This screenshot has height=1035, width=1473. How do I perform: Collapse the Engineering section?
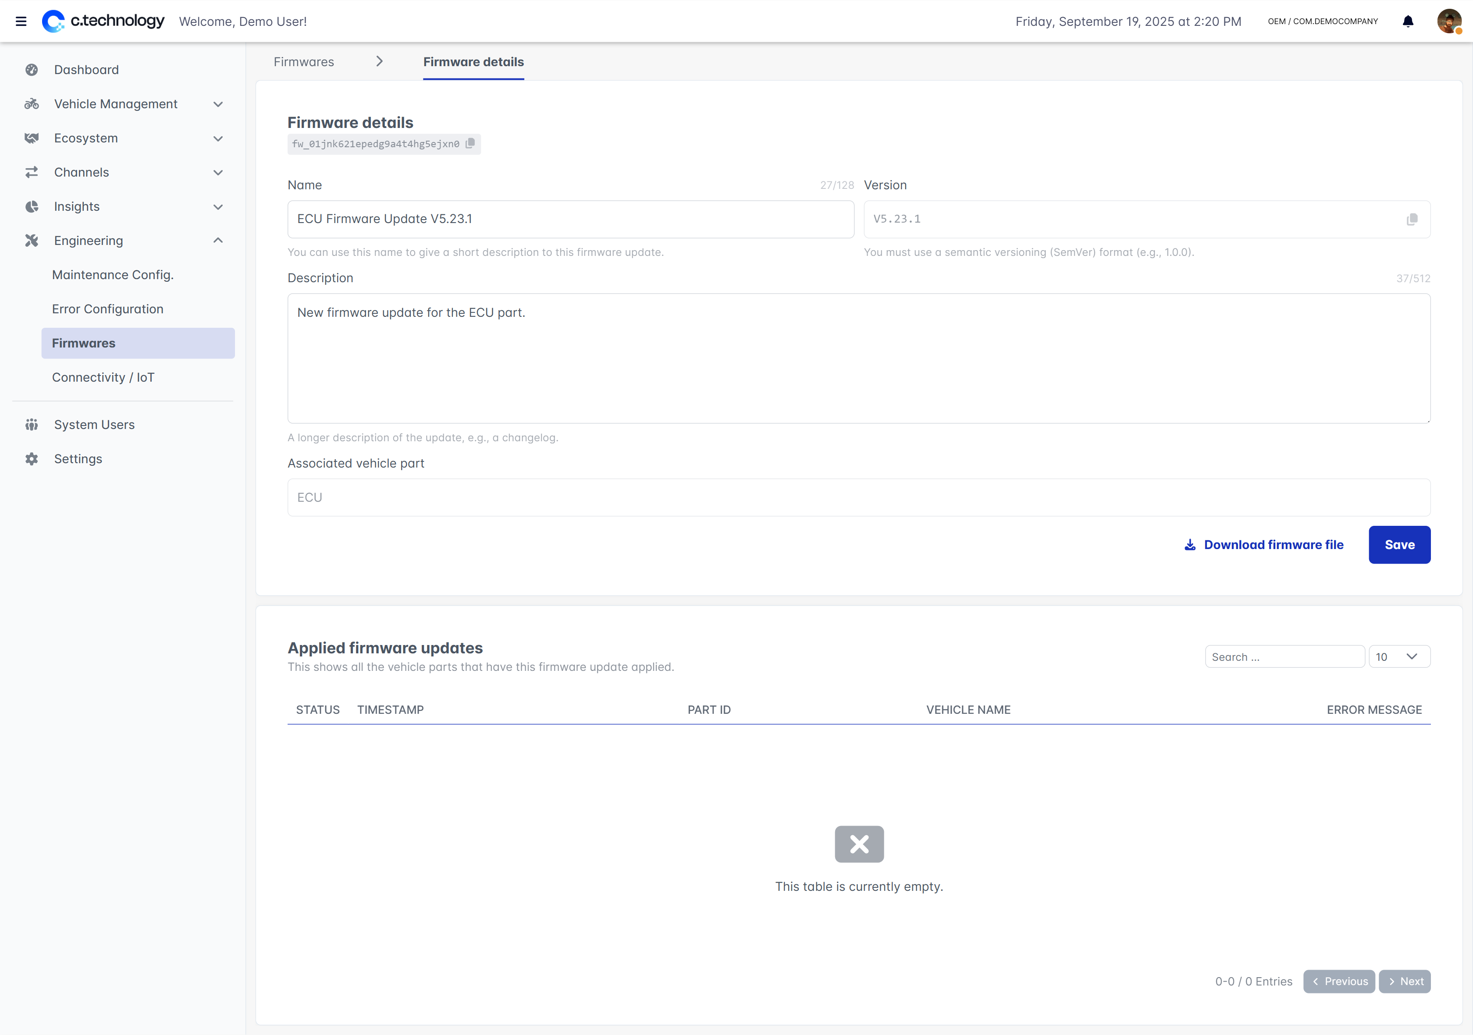tap(217, 241)
